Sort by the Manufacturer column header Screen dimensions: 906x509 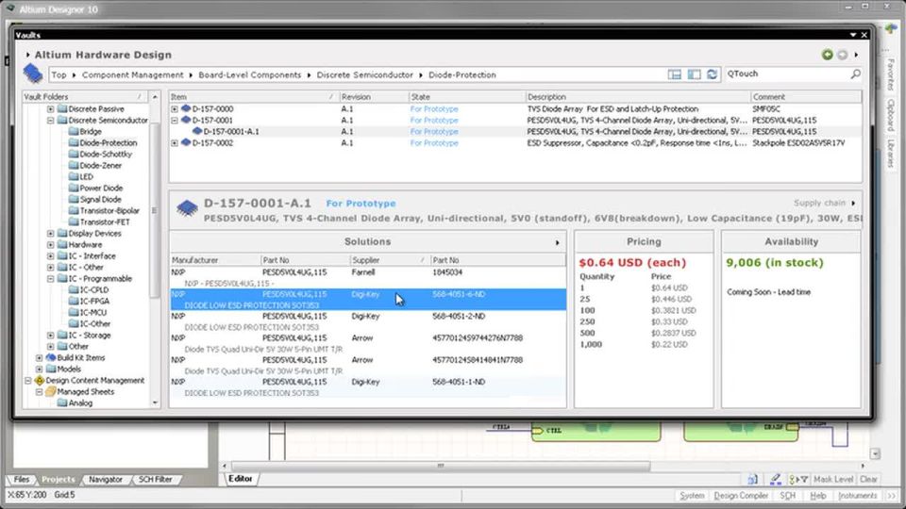[215, 260]
